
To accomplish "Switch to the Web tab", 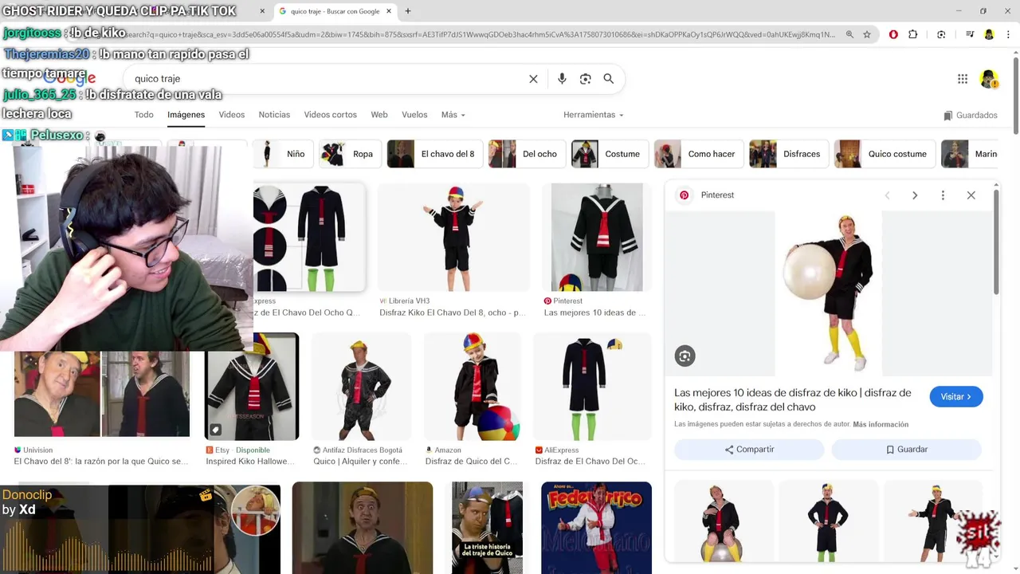I will pyautogui.click(x=379, y=115).
